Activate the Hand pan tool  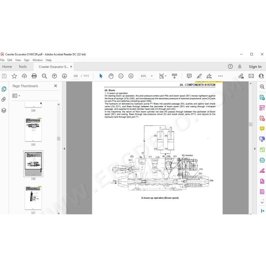tap(111, 76)
